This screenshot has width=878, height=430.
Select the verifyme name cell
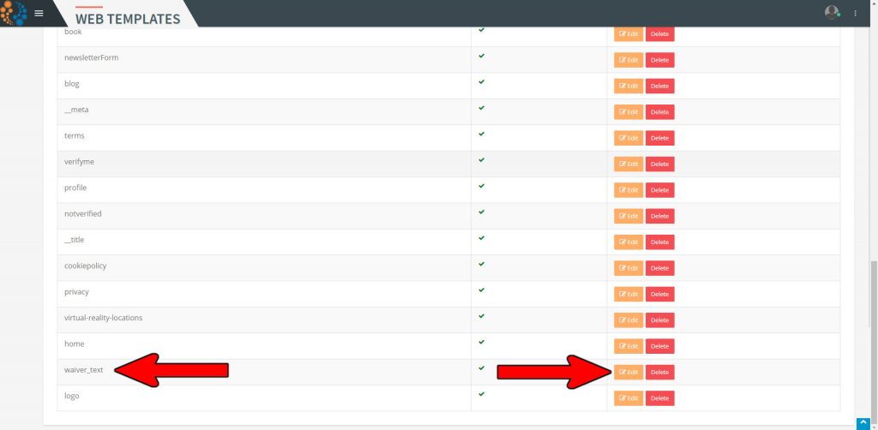tap(264, 164)
